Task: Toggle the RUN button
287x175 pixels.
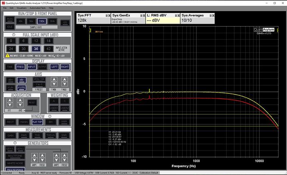Action: pos(10,19)
